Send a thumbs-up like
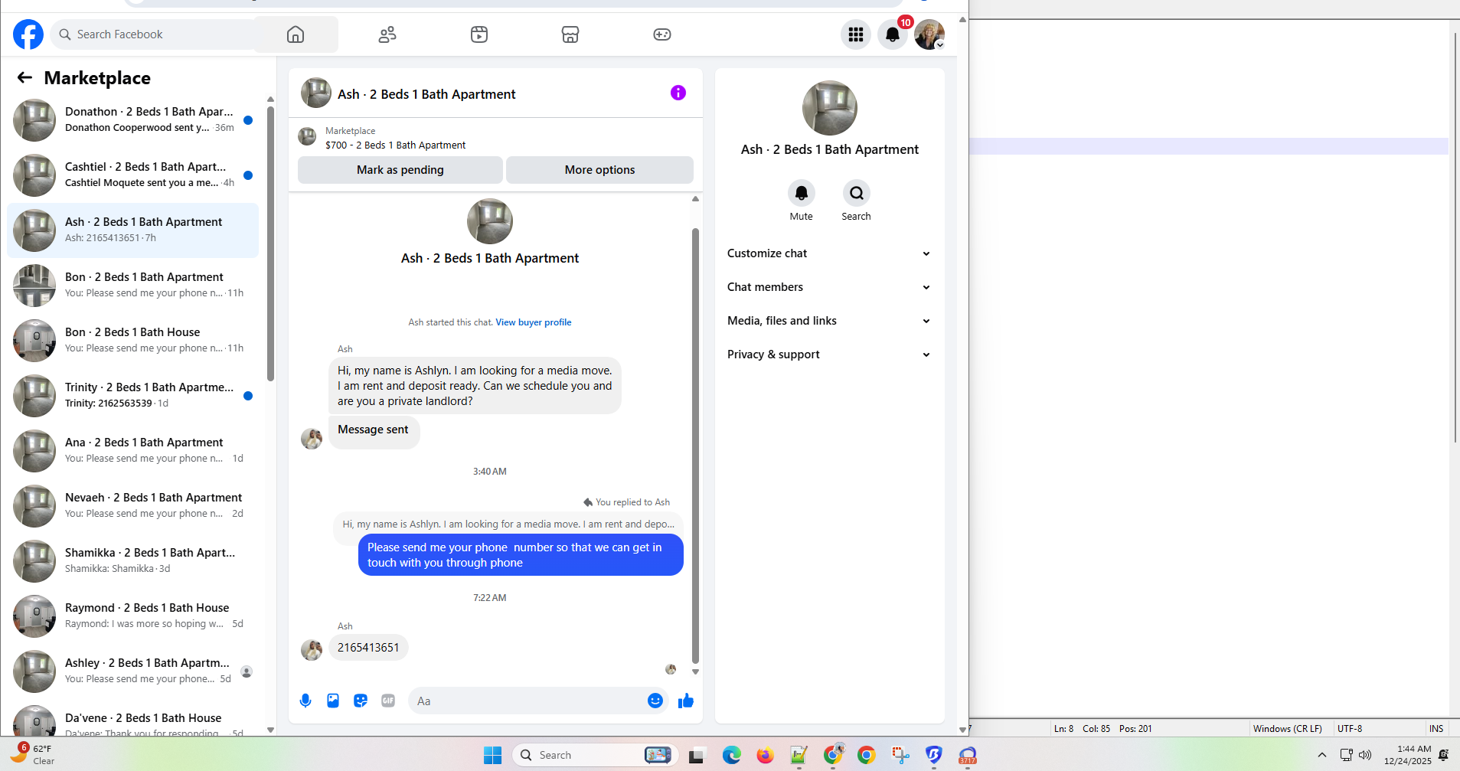This screenshot has width=1460, height=771. [686, 701]
